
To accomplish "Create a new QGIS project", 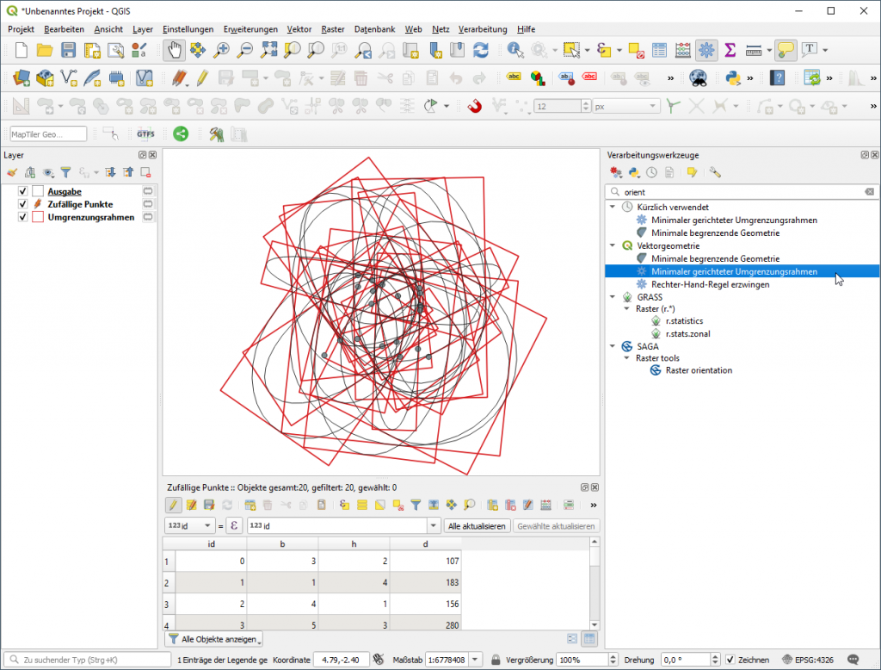I will pos(19,49).
